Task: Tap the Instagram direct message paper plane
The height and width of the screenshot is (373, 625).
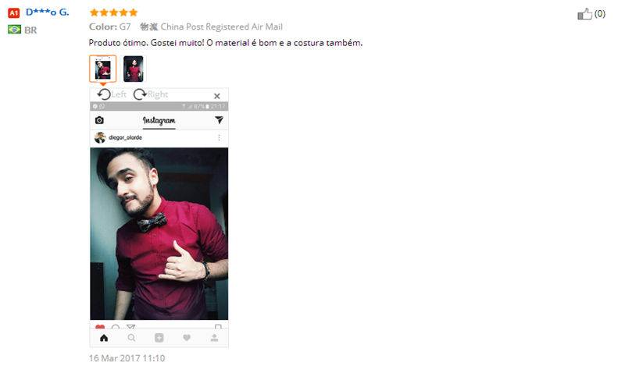Action: [219, 119]
